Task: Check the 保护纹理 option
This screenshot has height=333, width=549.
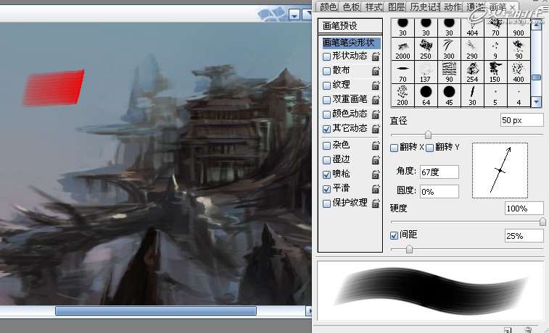Action: [x=326, y=203]
